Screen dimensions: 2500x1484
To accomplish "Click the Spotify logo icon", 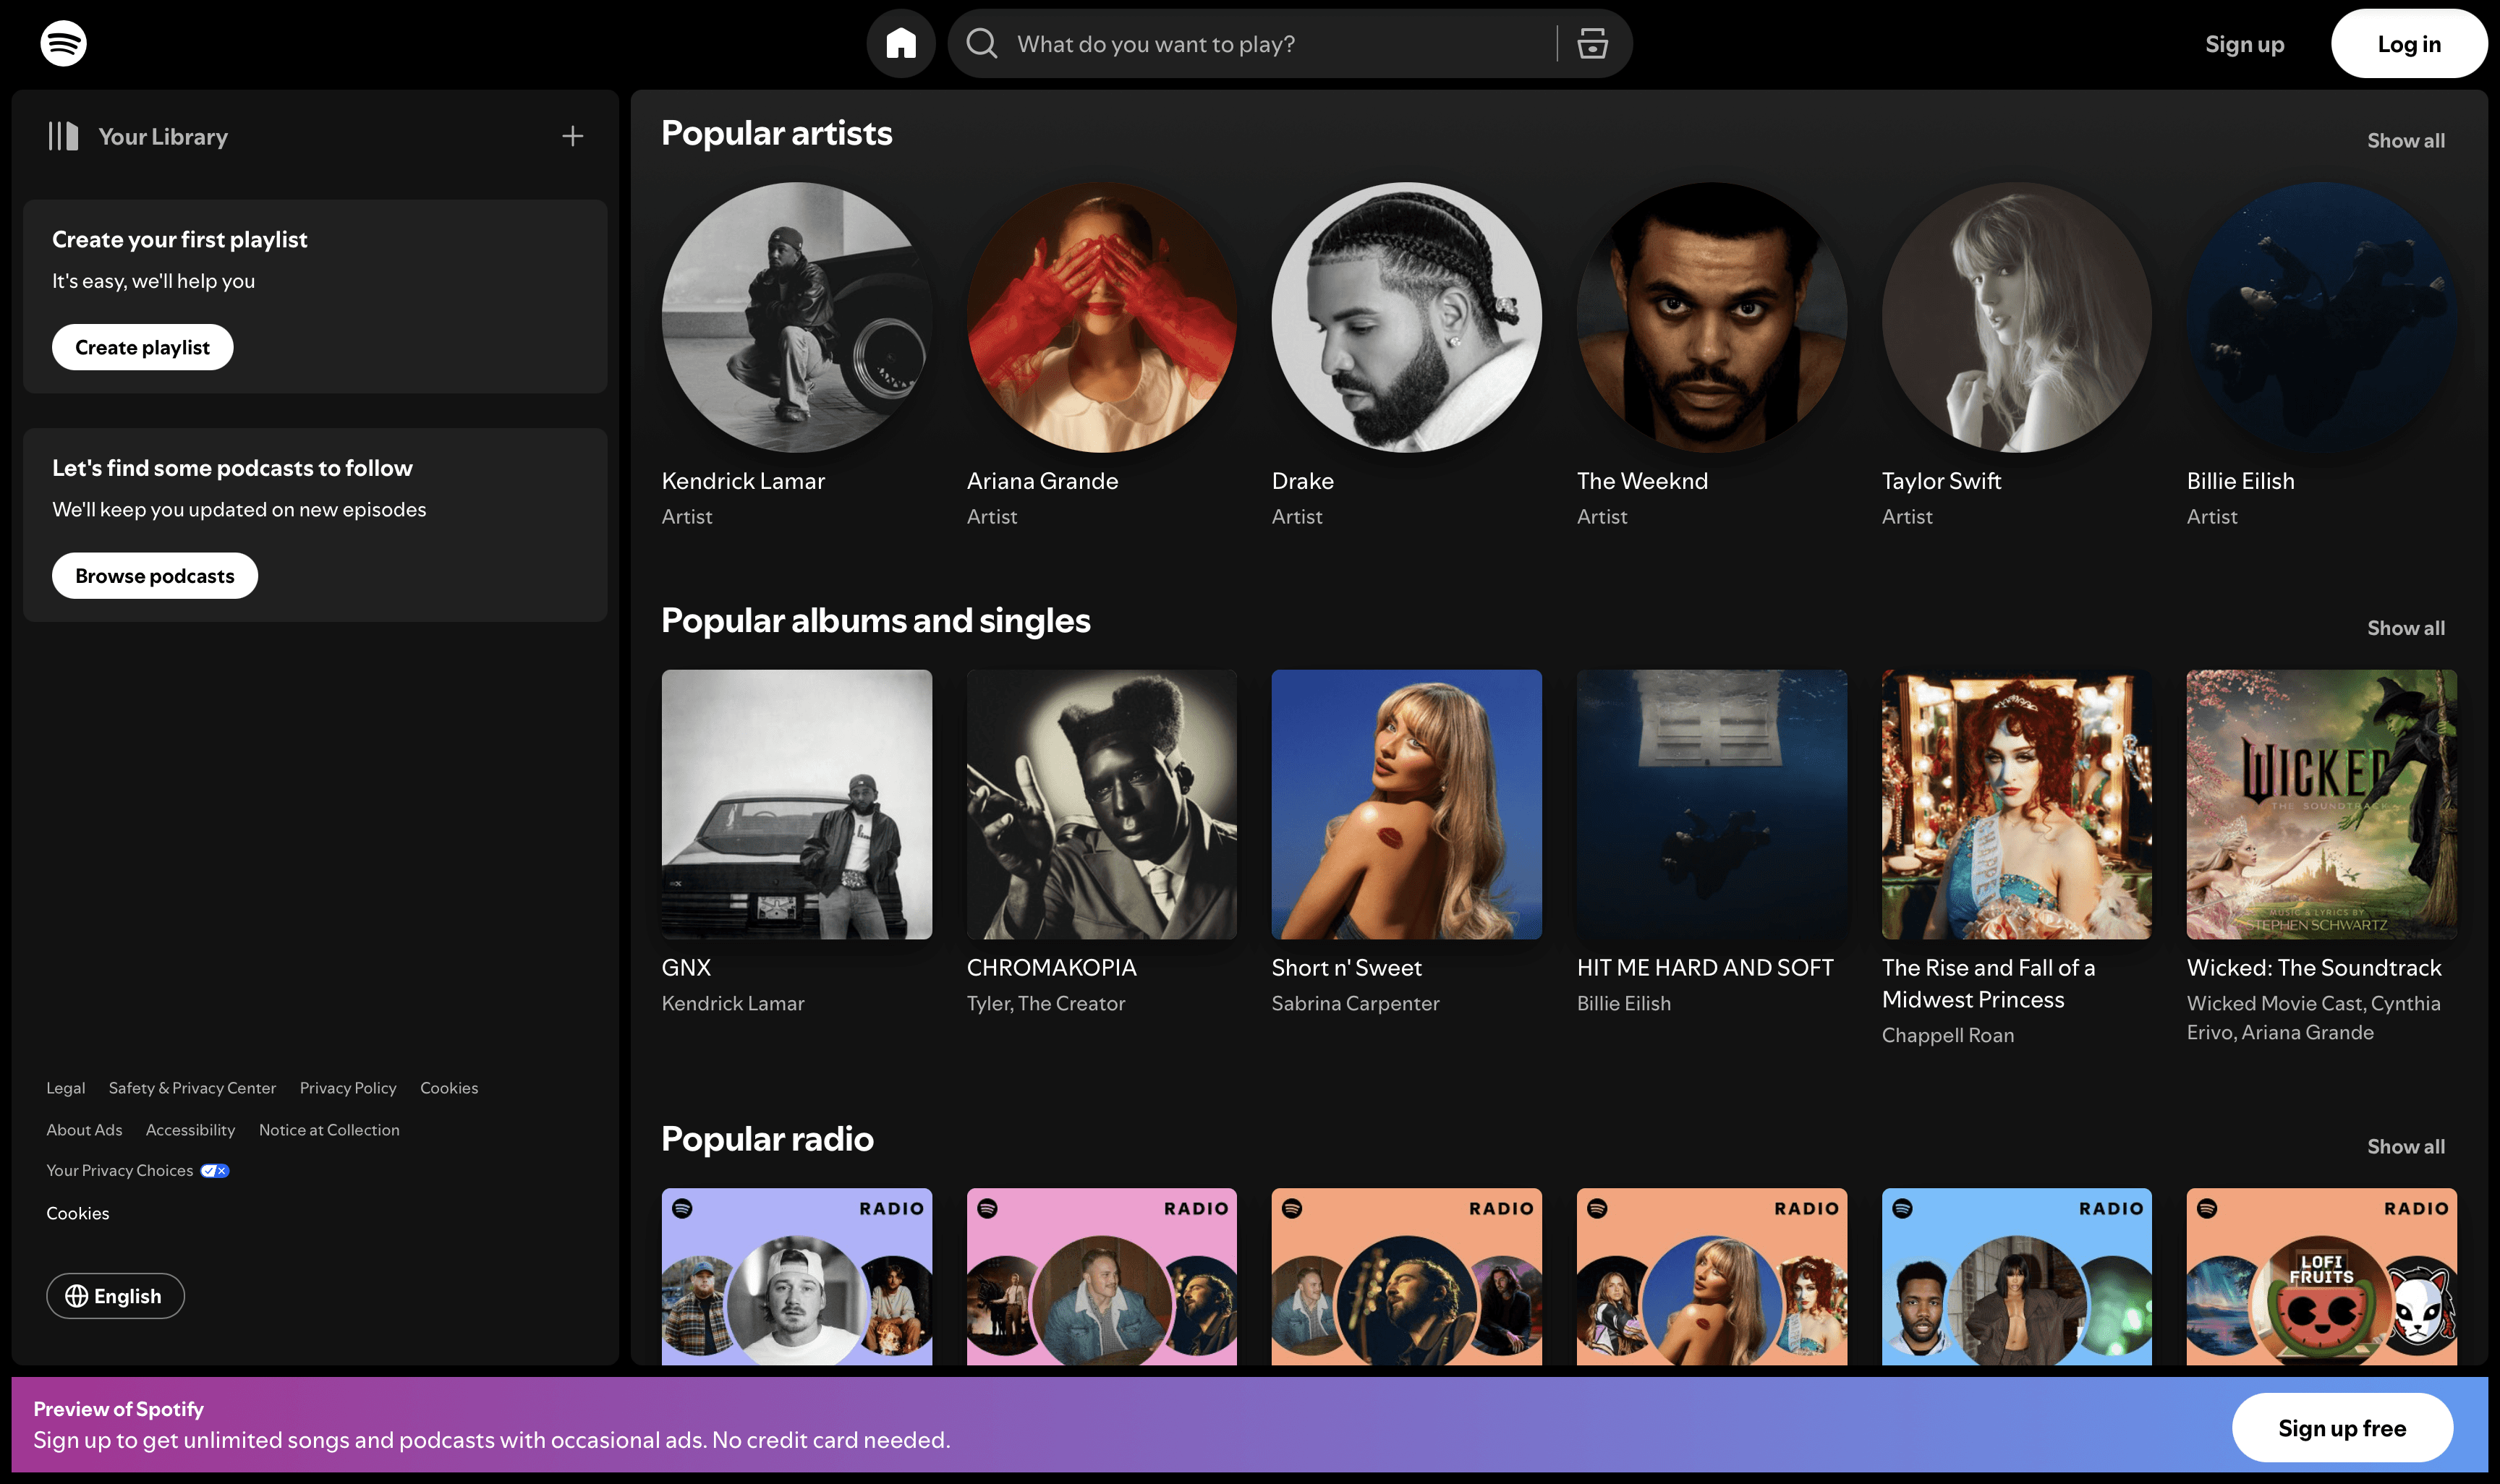I will (x=63, y=44).
